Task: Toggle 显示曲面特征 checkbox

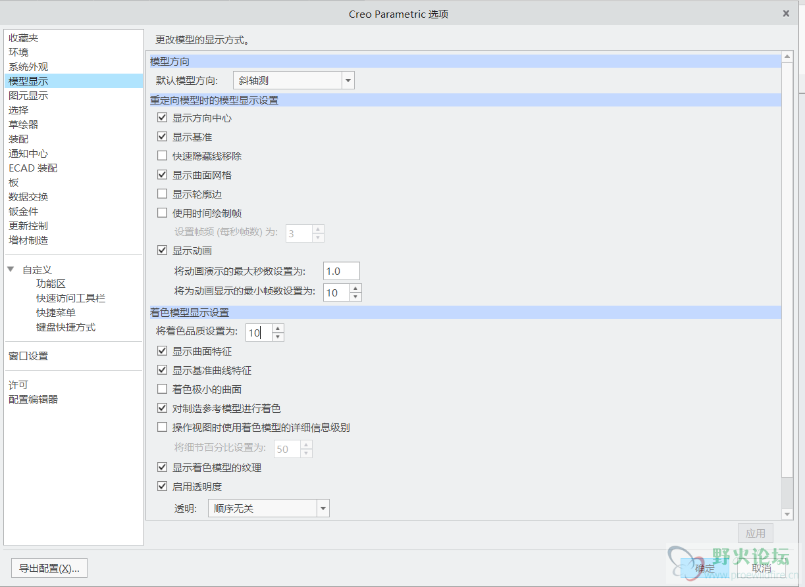Action: [x=163, y=352]
